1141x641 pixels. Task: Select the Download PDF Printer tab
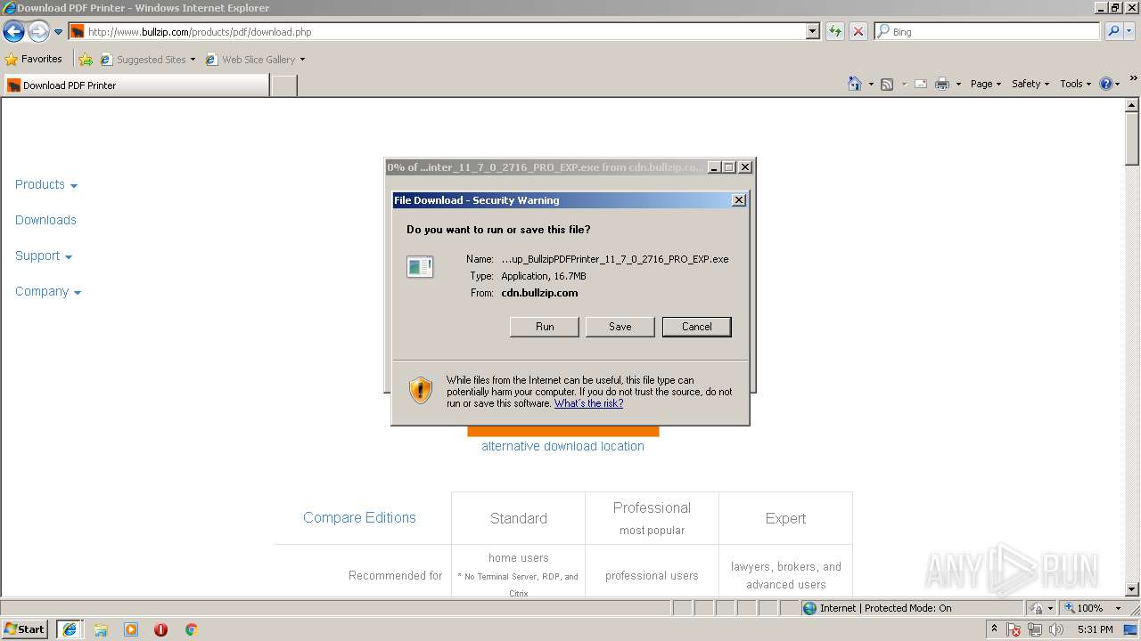[x=135, y=85]
